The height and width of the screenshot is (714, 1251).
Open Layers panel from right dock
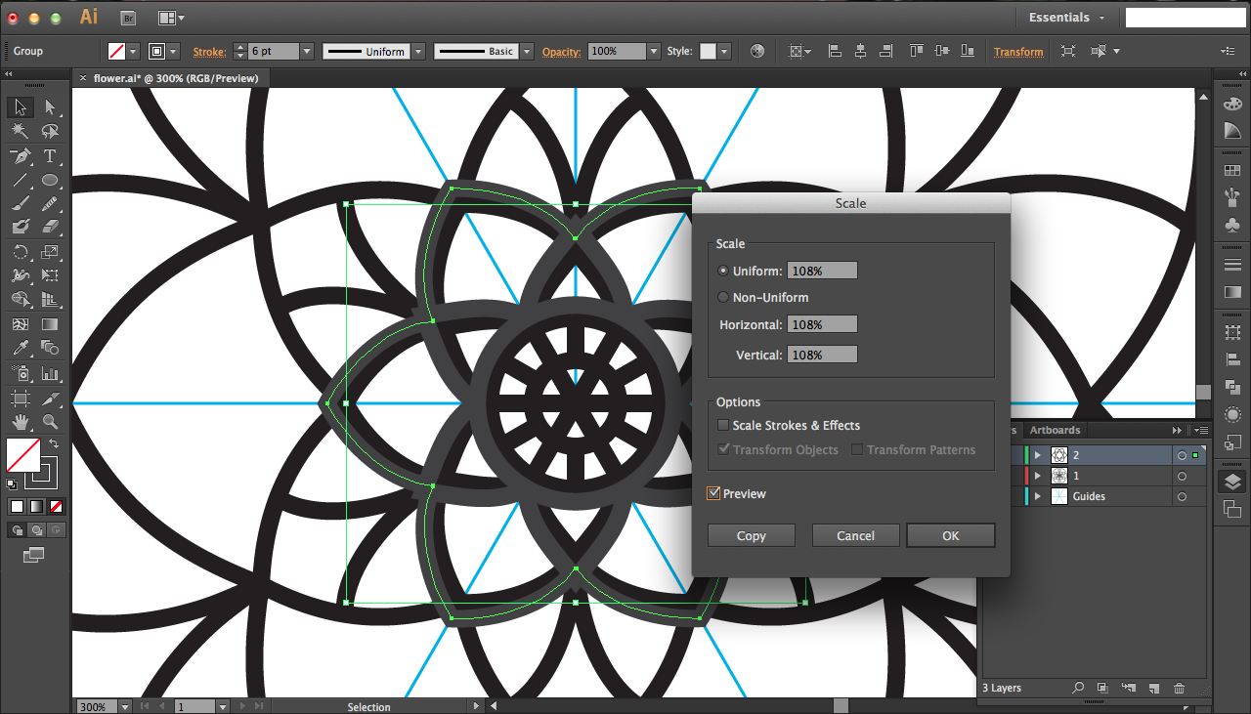[1232, 482]
